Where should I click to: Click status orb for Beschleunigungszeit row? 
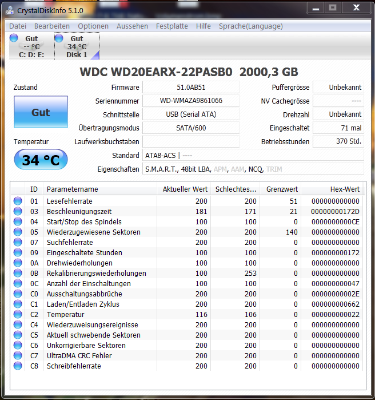(x=18, y=211)
